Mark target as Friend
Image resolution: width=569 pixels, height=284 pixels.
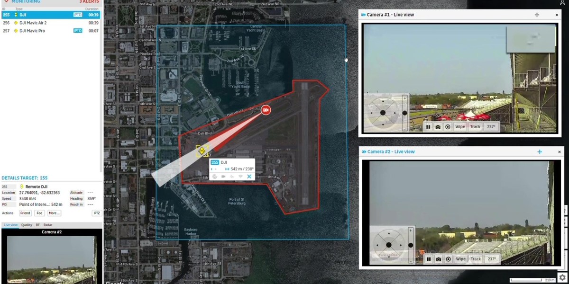[x=25, y=213]
